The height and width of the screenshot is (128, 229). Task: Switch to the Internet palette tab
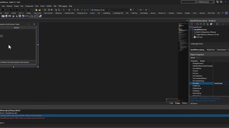(180, 13)
